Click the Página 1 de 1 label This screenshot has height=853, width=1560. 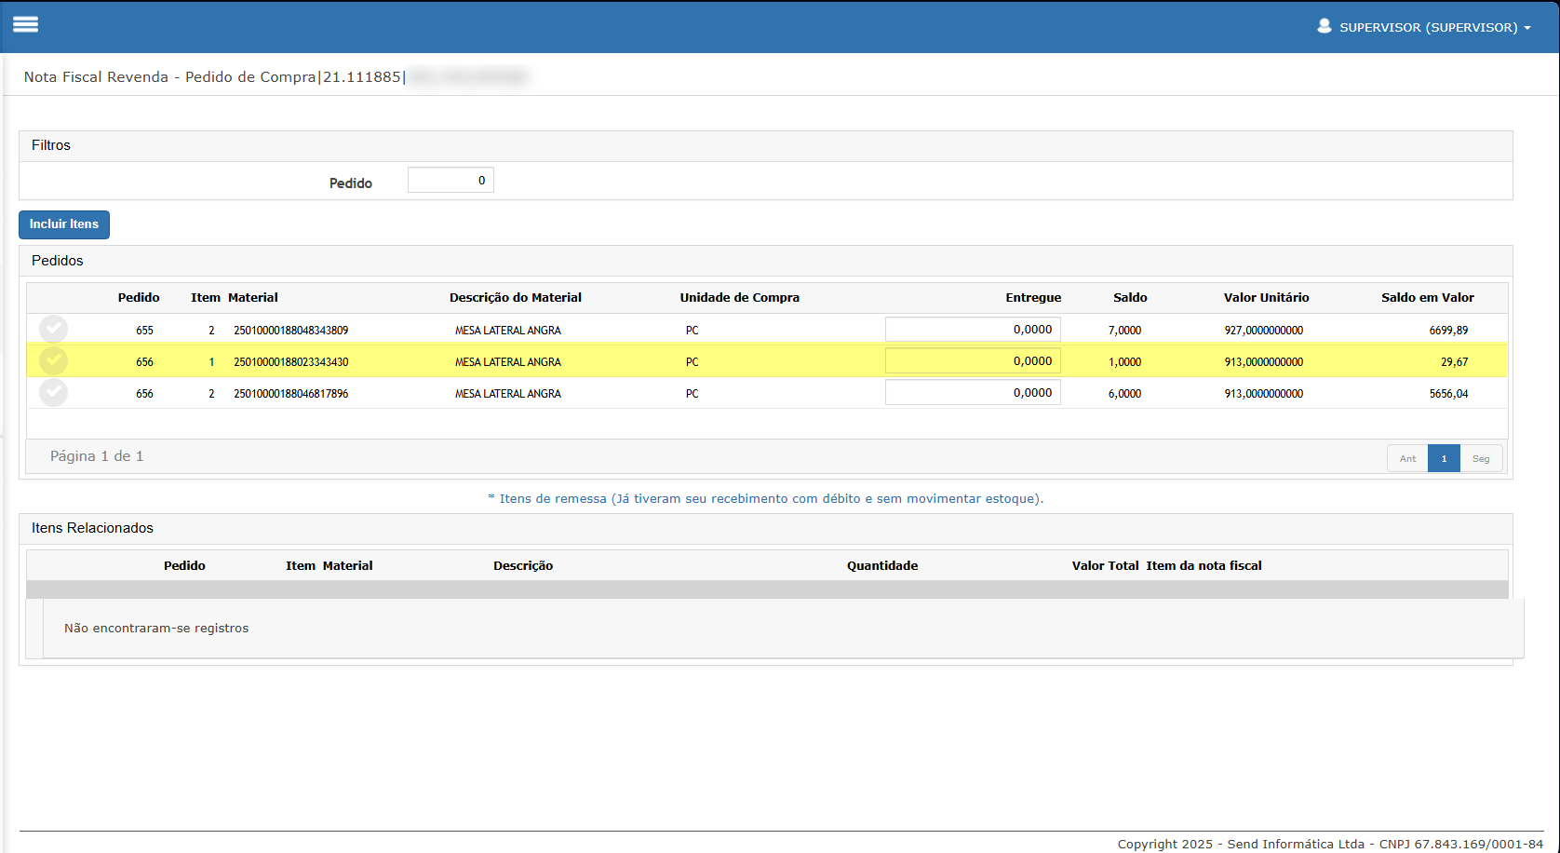pyautogui.click(x=97, y=456)
